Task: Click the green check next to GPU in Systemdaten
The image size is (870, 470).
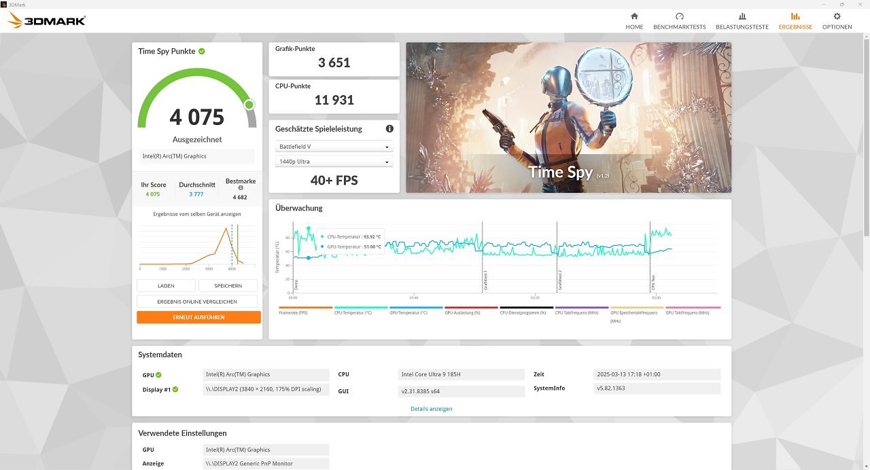Action: [158, 374]
